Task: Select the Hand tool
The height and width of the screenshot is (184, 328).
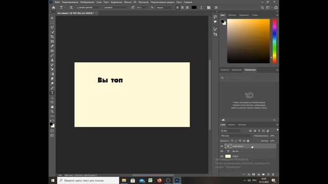Action: (x=52, y=107)
